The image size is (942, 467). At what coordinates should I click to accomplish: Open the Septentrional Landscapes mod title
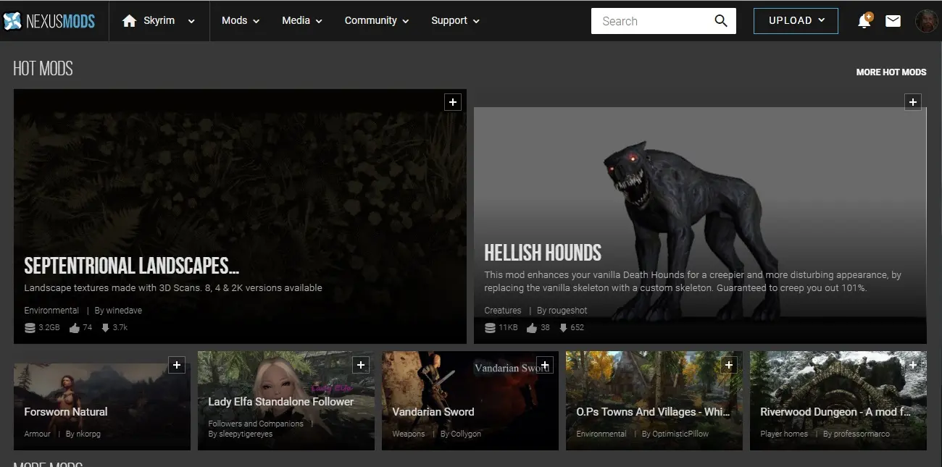click(131, 266)
